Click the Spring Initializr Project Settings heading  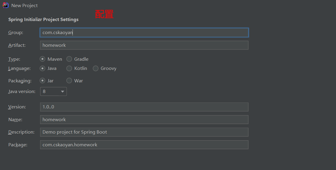[43, 20]
